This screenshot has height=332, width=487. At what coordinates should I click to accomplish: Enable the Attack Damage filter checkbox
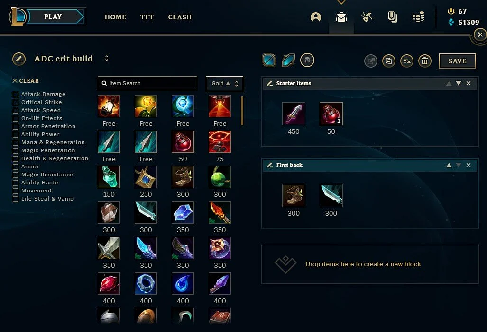click(x=16, y=94)
